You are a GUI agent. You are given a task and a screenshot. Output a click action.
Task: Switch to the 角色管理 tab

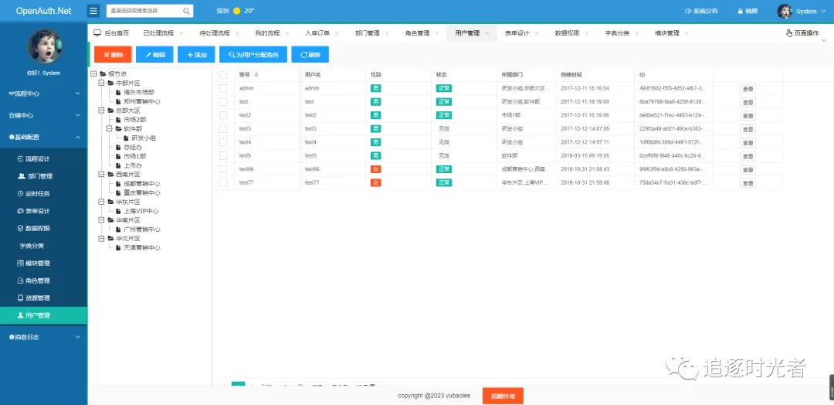point(417,33)
